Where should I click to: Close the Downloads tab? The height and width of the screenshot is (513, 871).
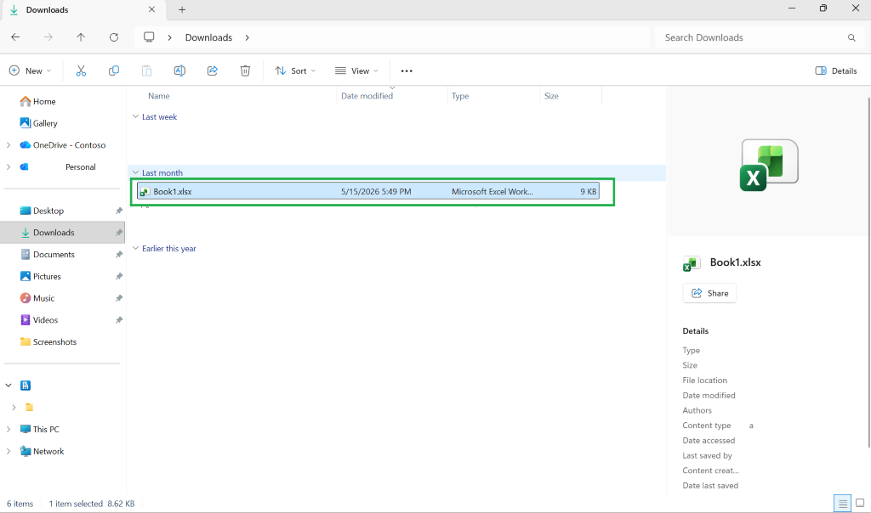(151, 9)
